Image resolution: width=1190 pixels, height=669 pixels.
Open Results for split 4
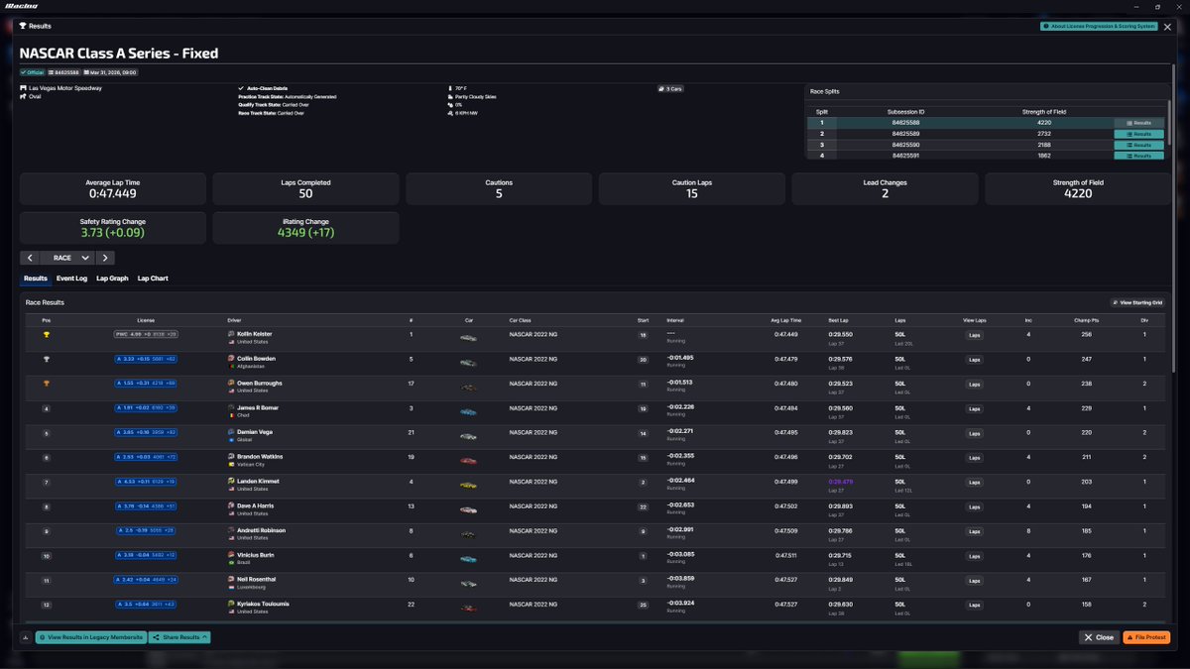pos(1138,156)
